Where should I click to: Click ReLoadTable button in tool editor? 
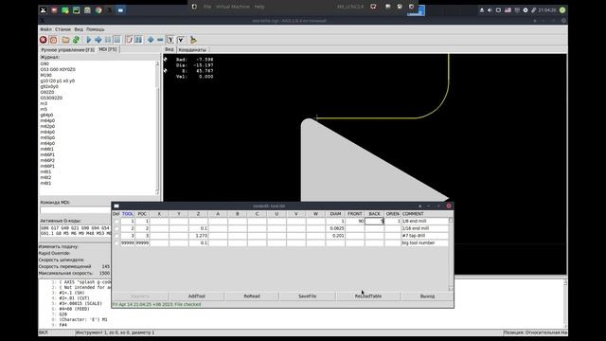[368, 296]
